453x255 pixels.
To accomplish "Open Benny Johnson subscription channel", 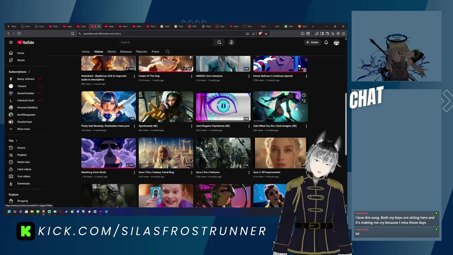I will 25,79.
